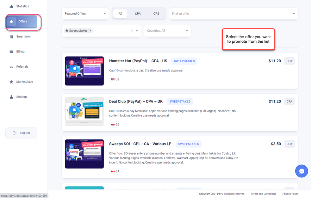
Task: Click the Offers star icon
Action: click(11, 22)
